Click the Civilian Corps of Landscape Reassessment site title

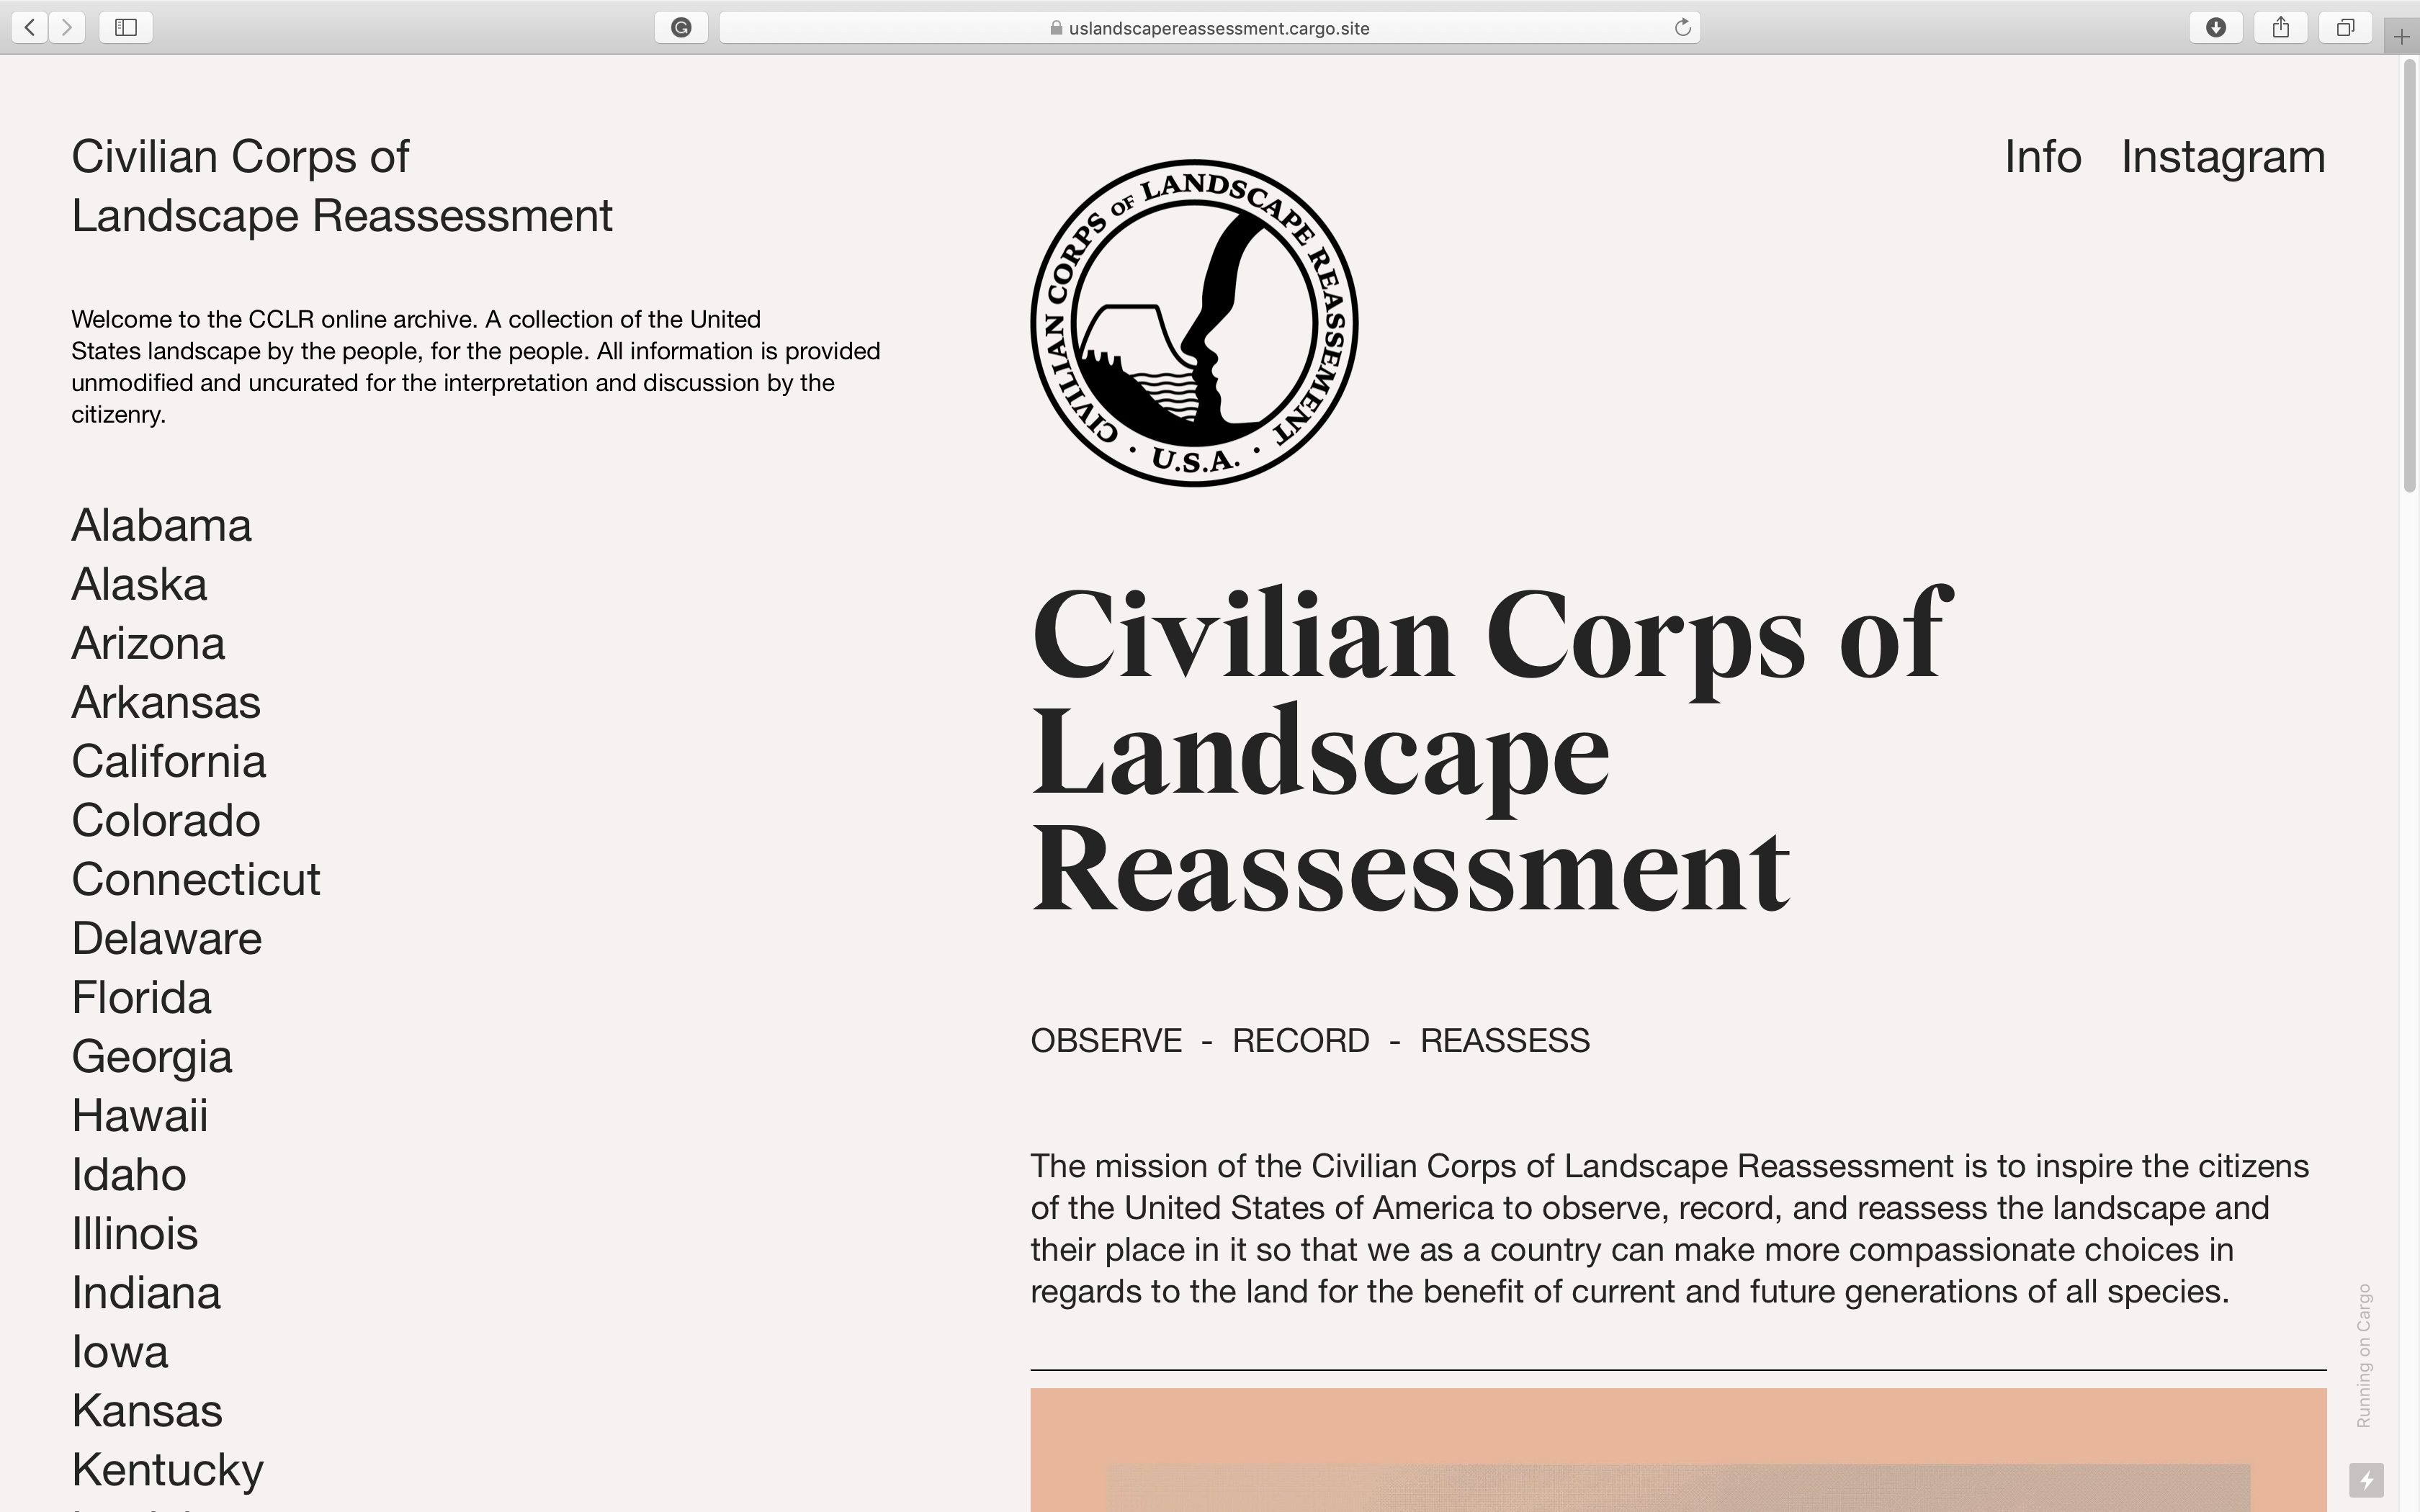tap(342, 186)
